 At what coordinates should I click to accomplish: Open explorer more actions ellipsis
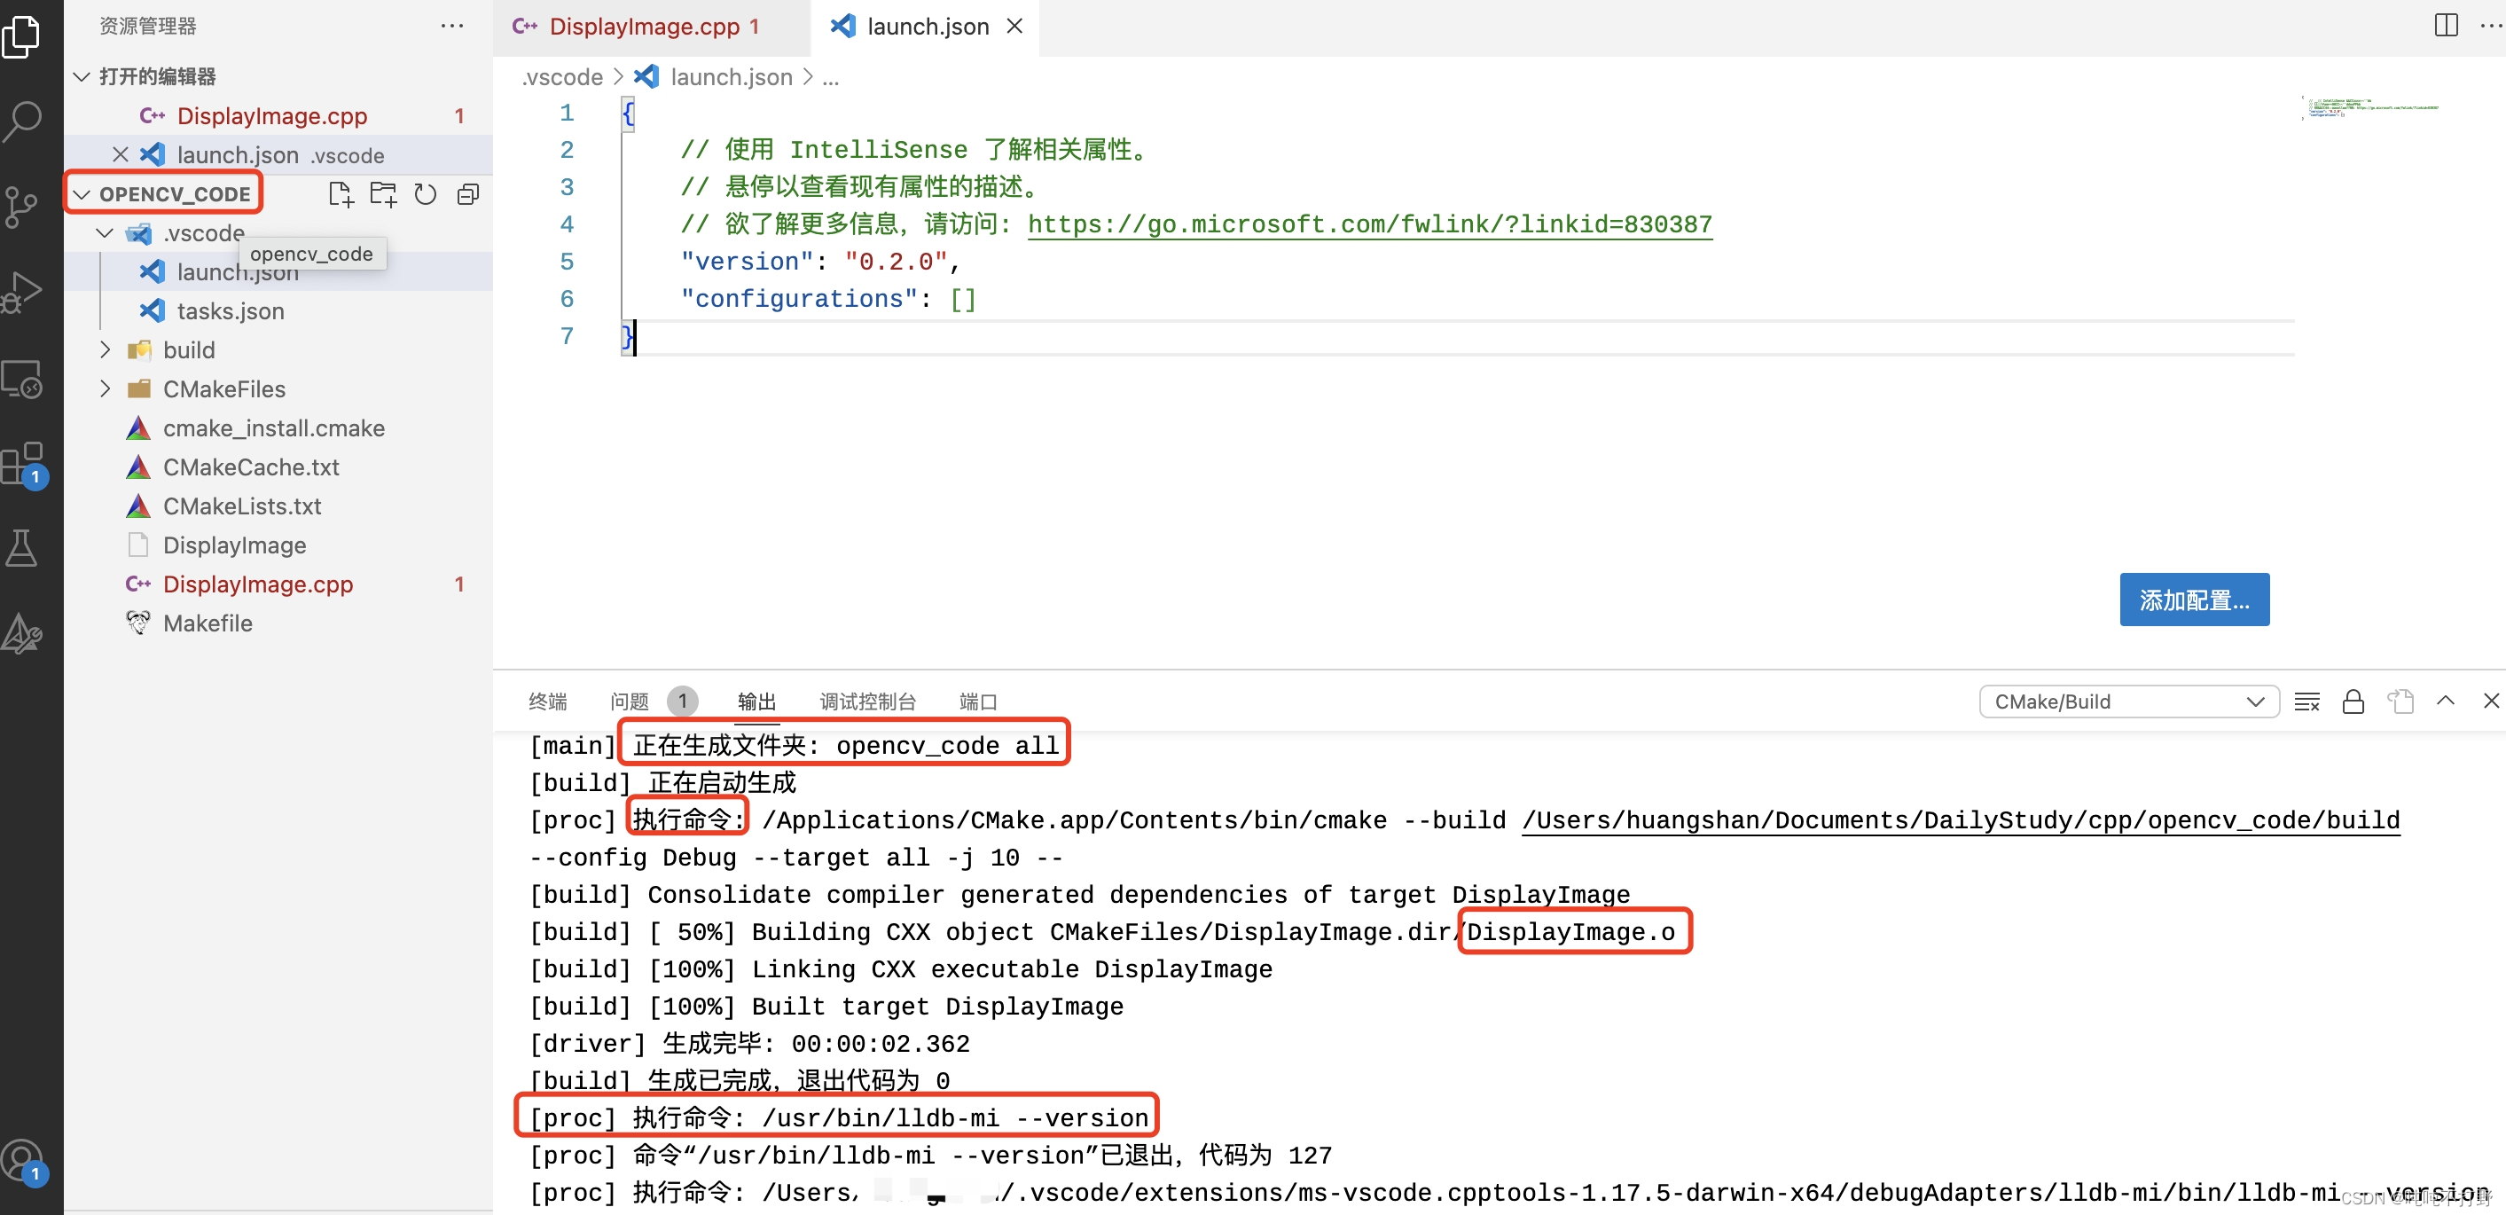(x=452, y=27)
